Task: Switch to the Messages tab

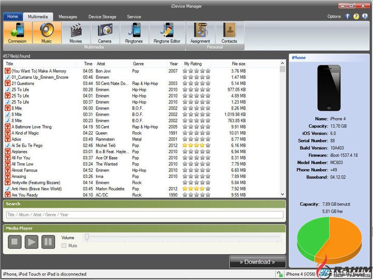Action: pyautogui.click(x=68, y=17)
